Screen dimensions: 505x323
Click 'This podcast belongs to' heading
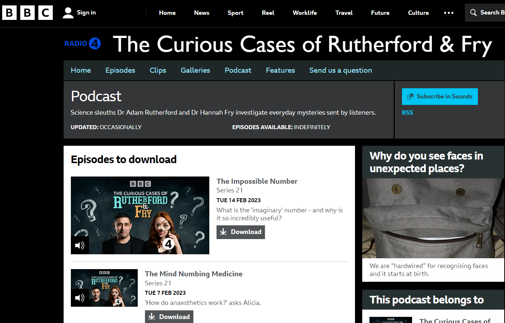pyautogui.click(x=427, y=300)
